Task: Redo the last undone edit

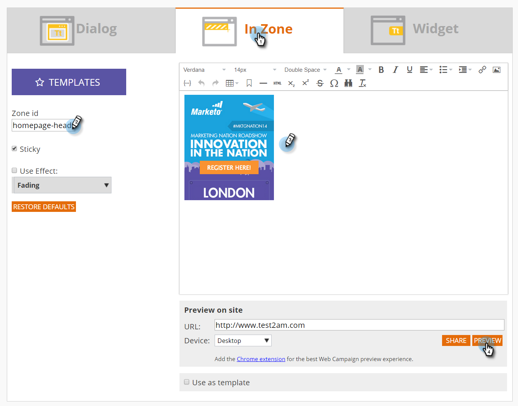Action: point(216,83)
